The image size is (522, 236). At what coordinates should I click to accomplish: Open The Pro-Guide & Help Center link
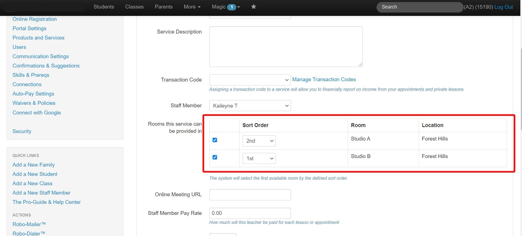(46, 202)
